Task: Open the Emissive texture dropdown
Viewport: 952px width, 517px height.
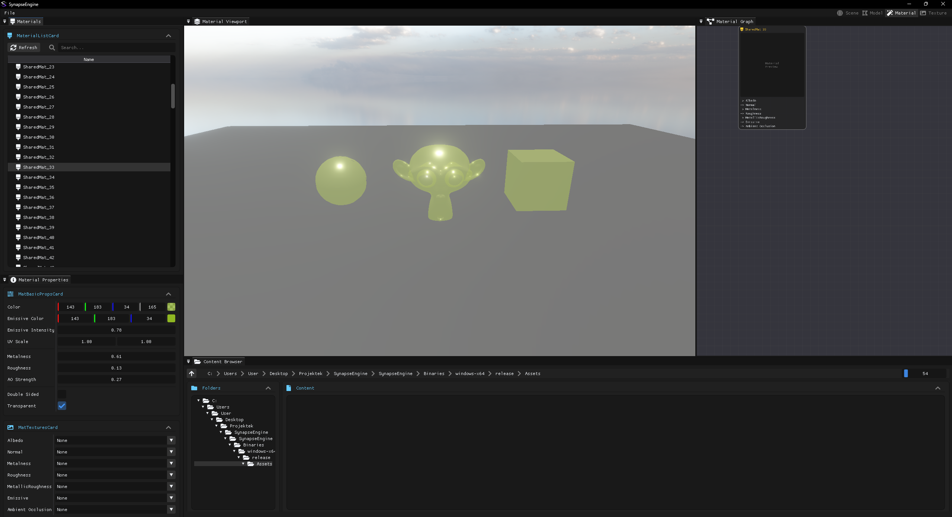Action: (x=171, y=498)
